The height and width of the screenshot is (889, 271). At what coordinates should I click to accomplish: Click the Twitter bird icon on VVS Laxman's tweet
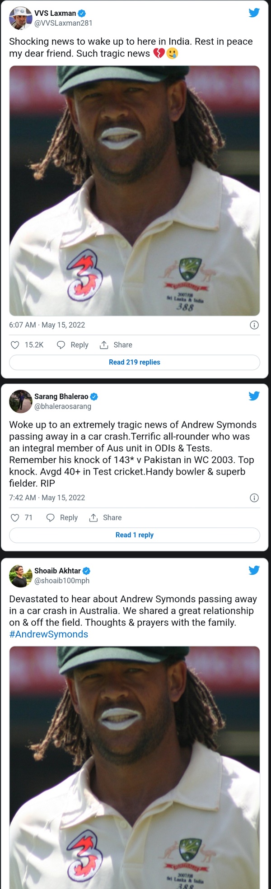255,13
